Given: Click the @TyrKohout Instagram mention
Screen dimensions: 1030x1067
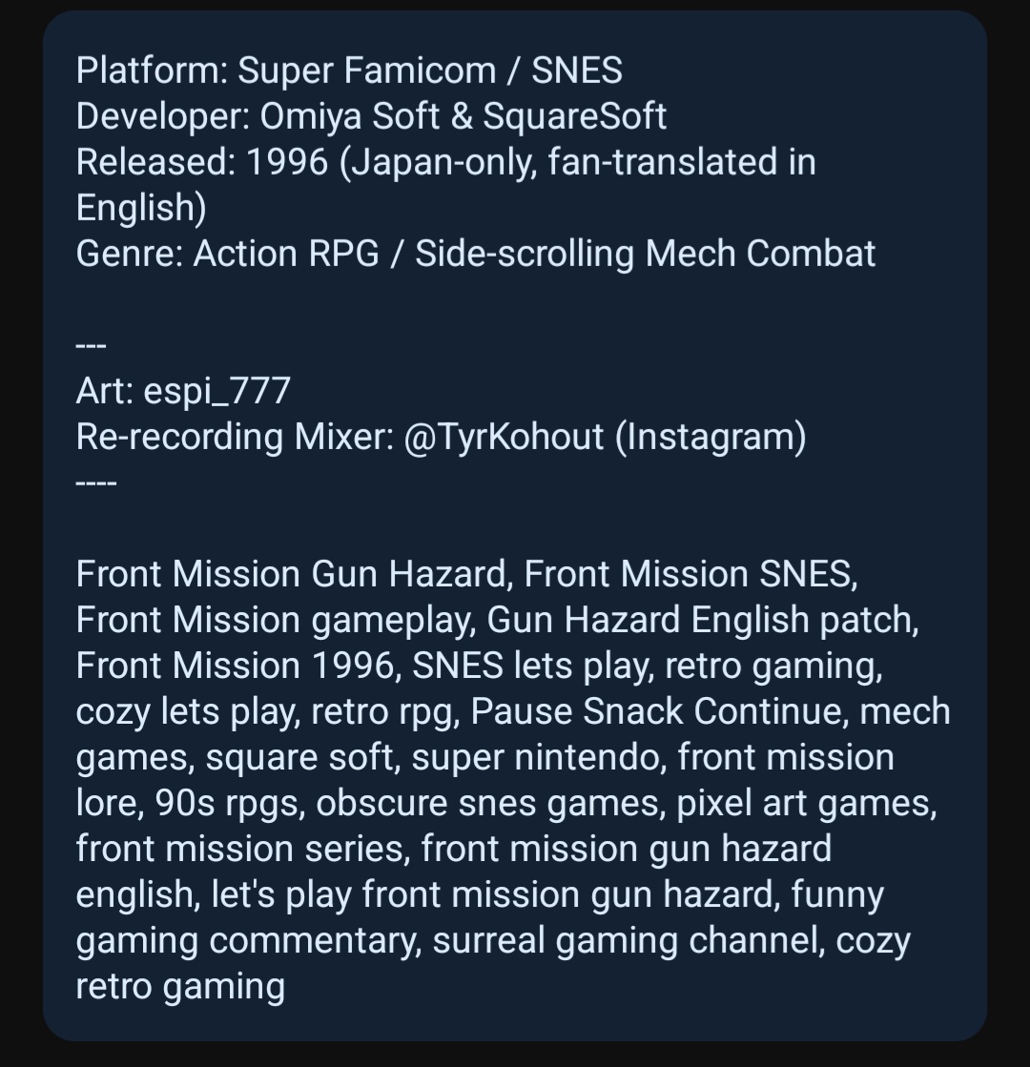Looking at the screenshot, I should [x=505, y=437].
